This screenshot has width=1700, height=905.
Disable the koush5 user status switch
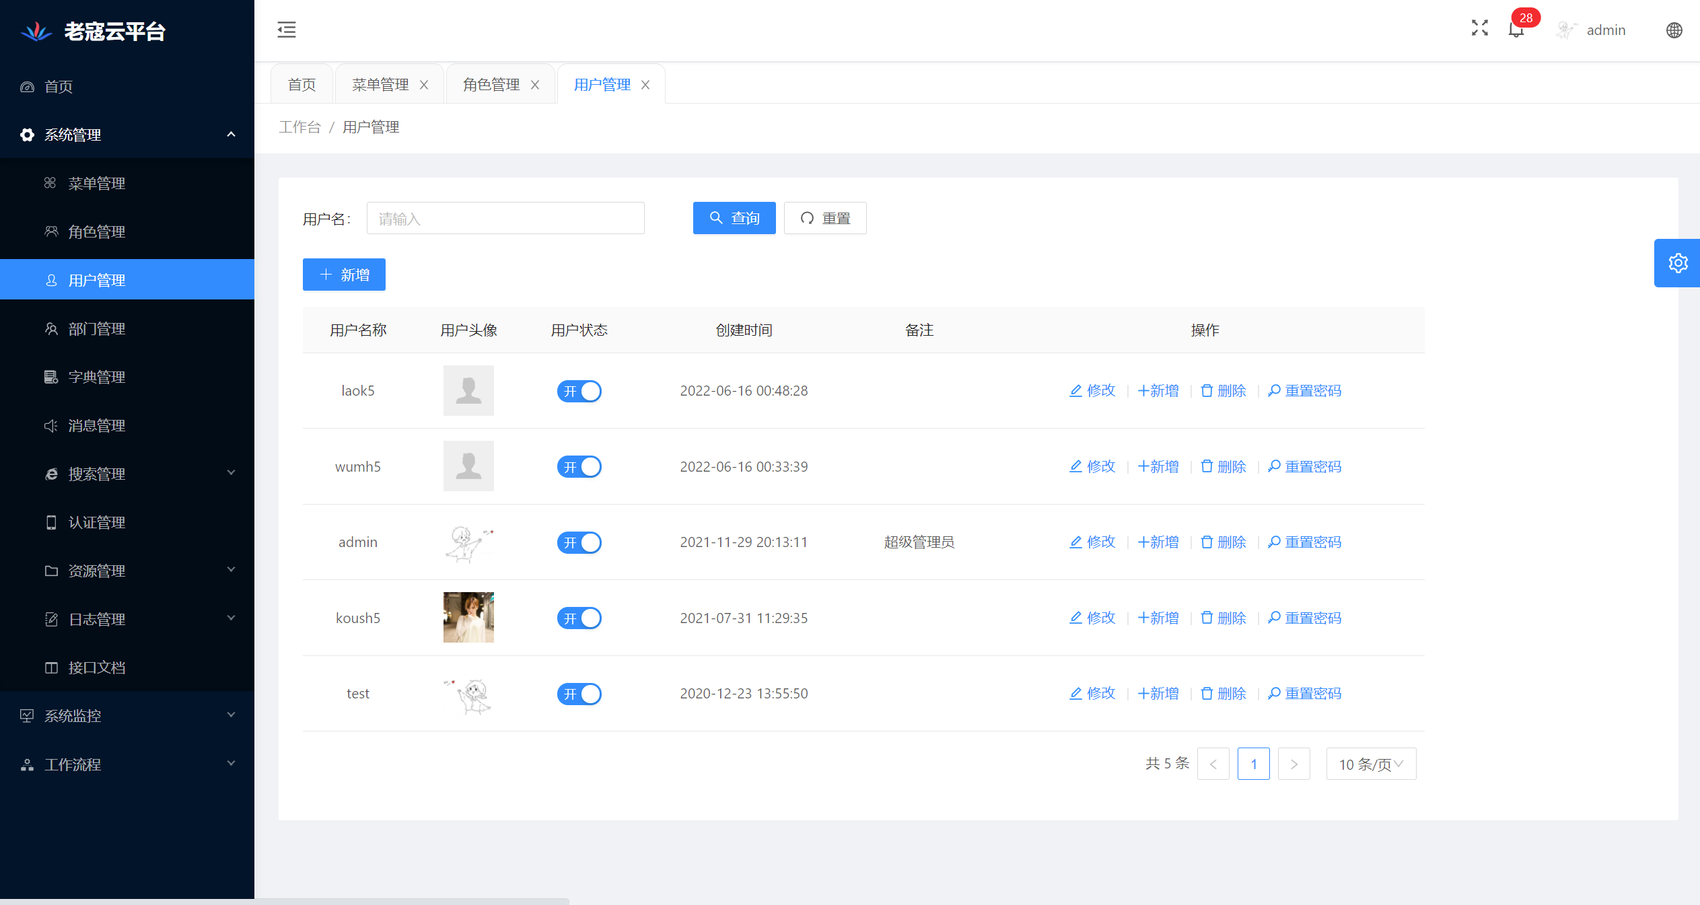point(579,618)
